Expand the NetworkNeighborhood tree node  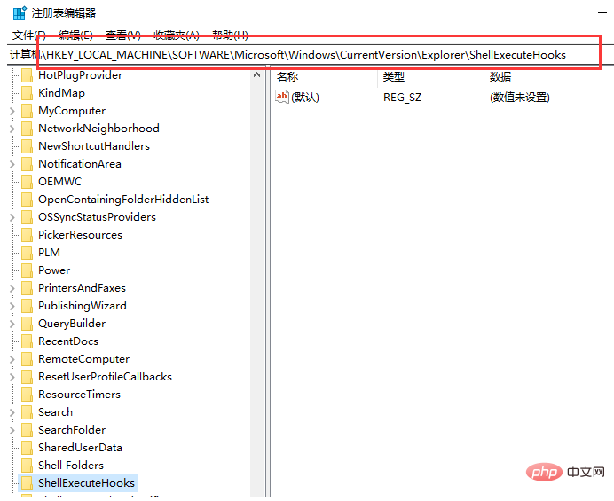12,129
